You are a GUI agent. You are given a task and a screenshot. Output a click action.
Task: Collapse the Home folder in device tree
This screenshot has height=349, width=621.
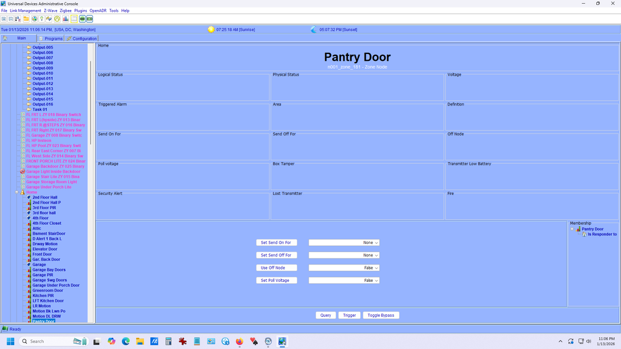tap(17, 193)
